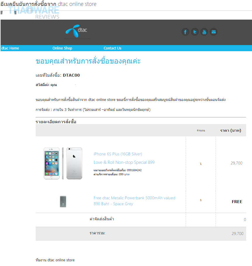Image resolution: width=252 pixels, height=266 pixels.
Task: Click the total price 29,700 in the summary row
Action: [238, 234]
